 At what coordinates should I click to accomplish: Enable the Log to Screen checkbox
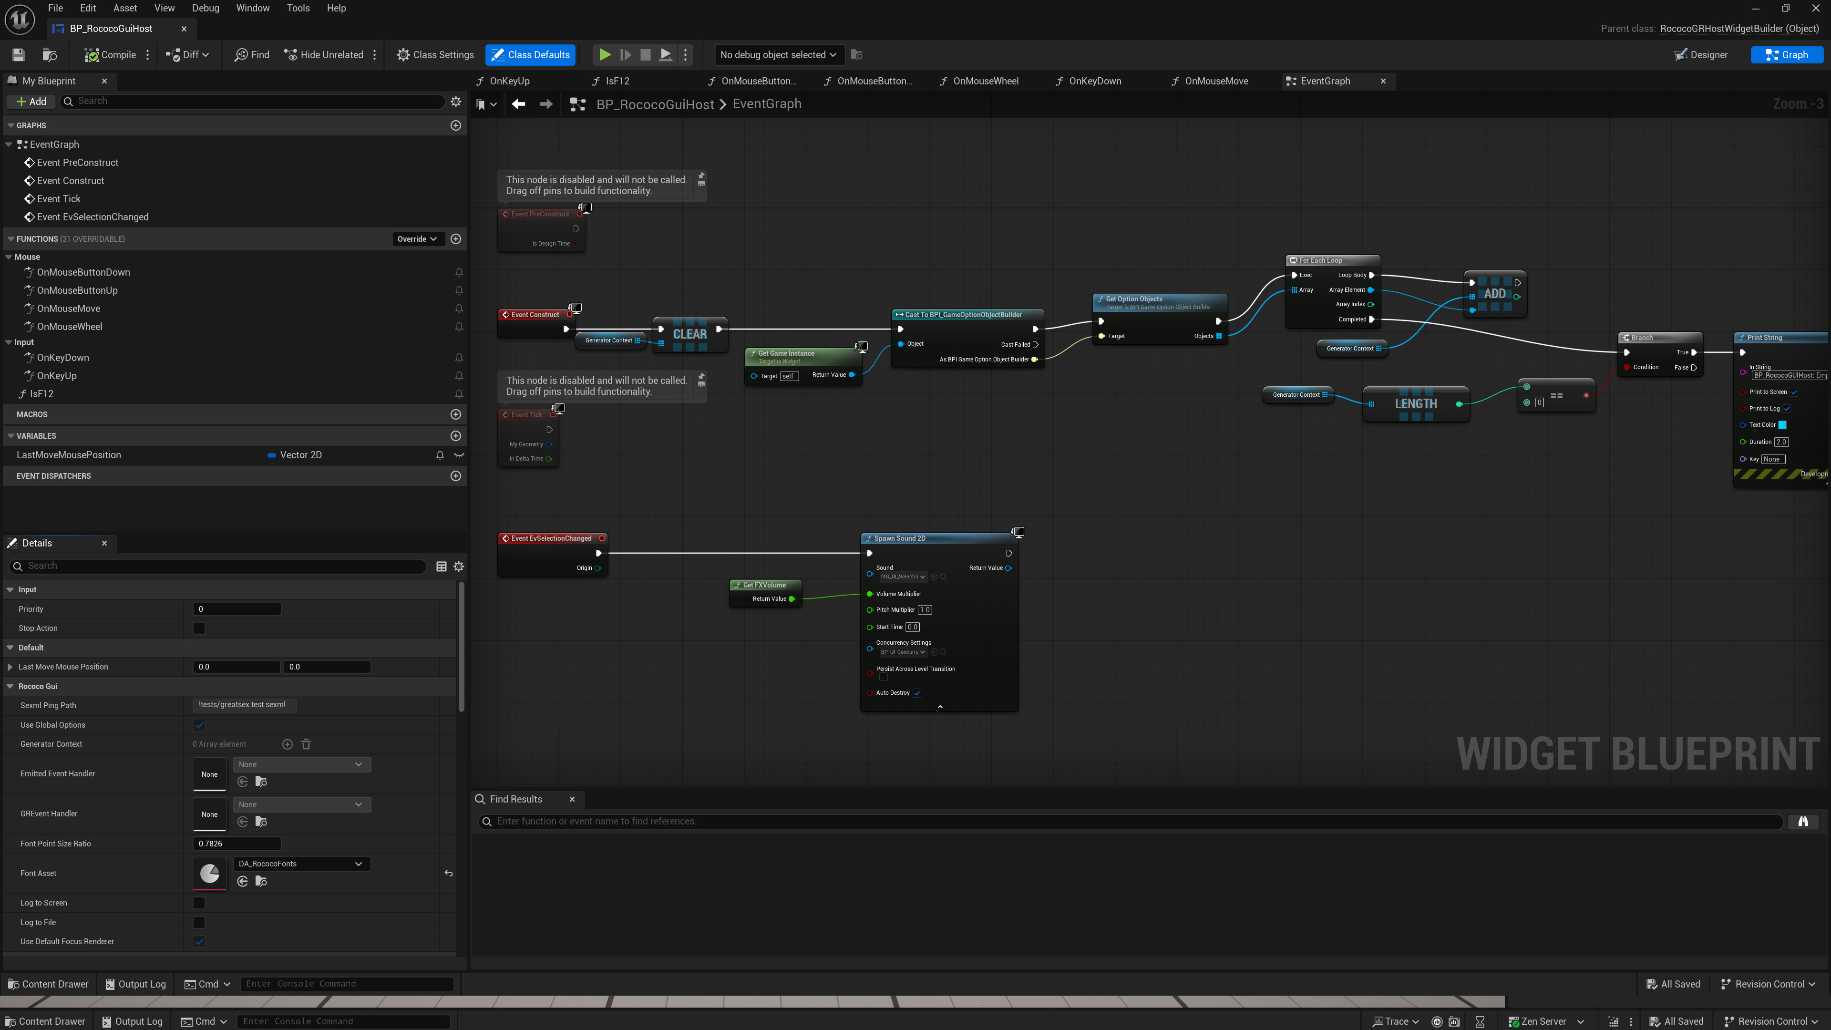(x=199, y=903)
